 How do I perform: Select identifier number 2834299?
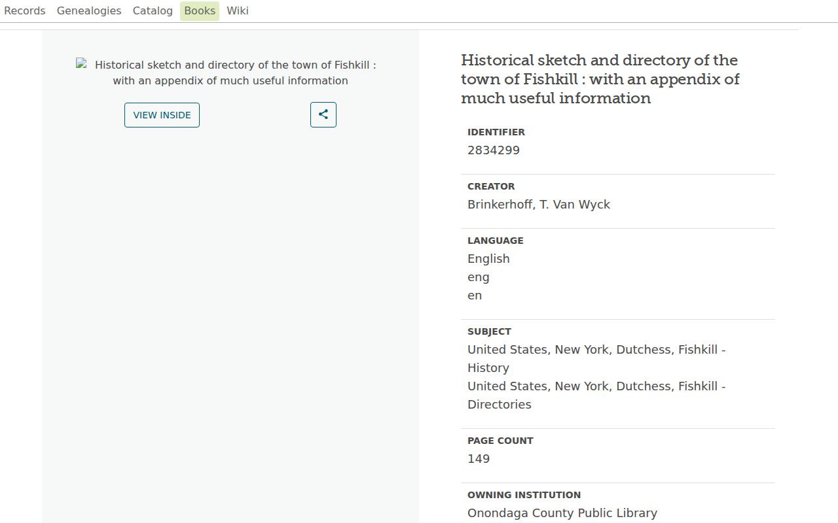[x=494, y=150]
